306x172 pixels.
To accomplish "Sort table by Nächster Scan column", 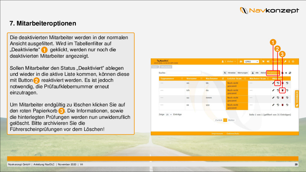I will coord(259,79).
